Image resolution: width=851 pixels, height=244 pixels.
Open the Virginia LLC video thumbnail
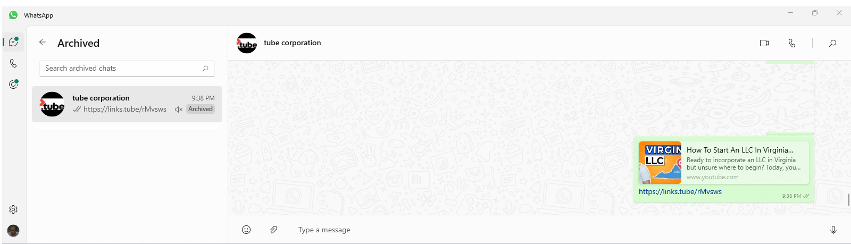(x=660, y=163)
